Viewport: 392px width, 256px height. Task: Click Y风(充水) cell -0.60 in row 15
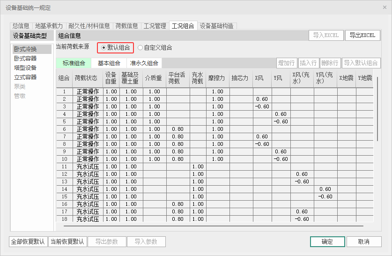(325, 197)
